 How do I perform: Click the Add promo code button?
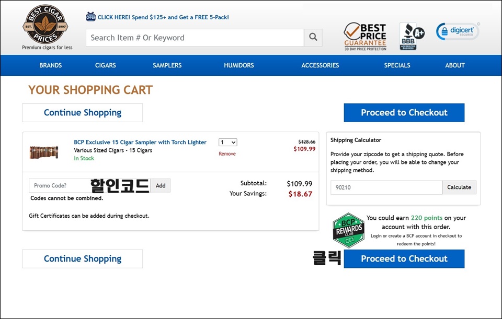coord(161,185)
